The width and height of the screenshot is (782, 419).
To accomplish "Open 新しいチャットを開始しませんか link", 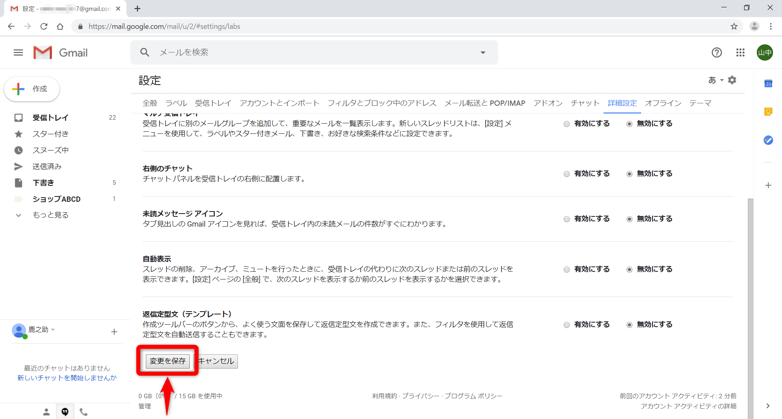I will [x=67, y=378].
